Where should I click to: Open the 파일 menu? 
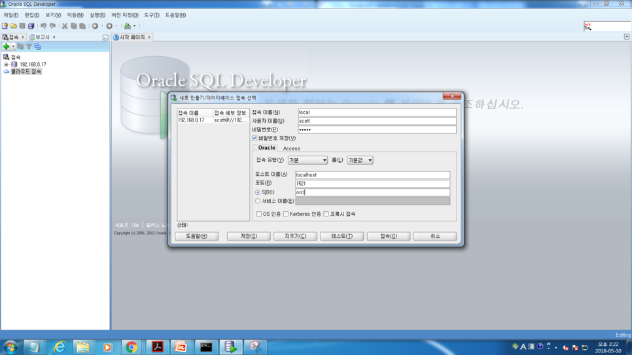click(x=11, y=15)
